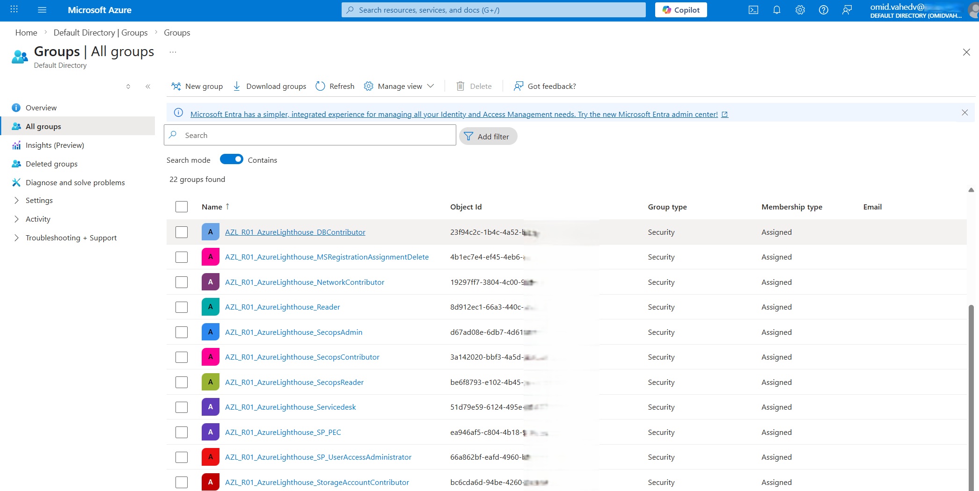Click the Download groups icon

point(237,86)
